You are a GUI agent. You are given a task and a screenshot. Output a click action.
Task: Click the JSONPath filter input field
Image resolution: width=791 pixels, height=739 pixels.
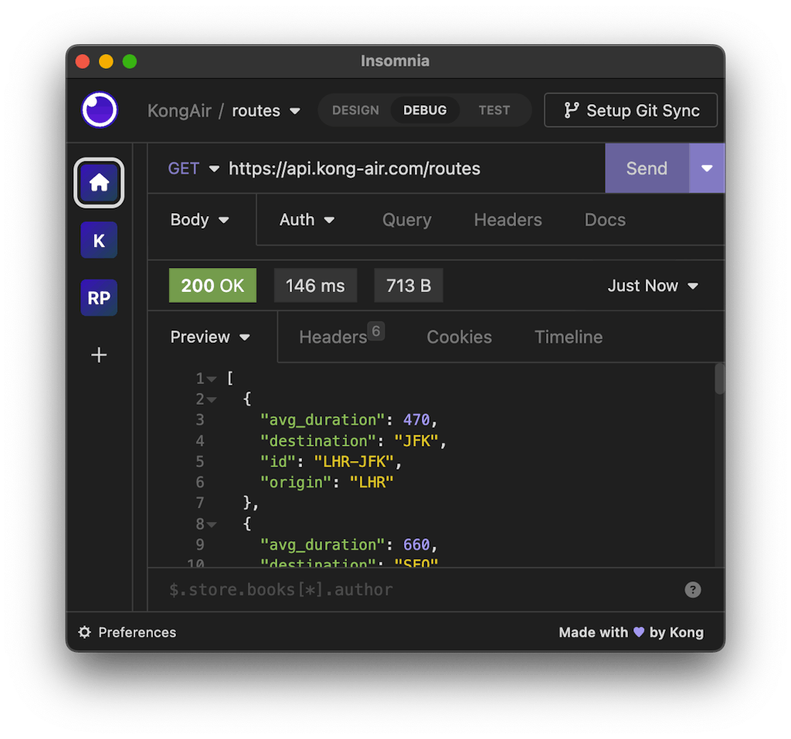[417, 590]
